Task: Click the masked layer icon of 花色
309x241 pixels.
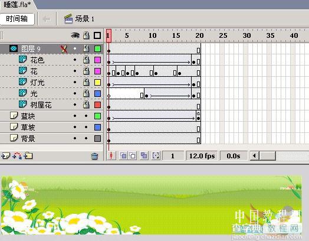Action: click(x=22, y=60)
